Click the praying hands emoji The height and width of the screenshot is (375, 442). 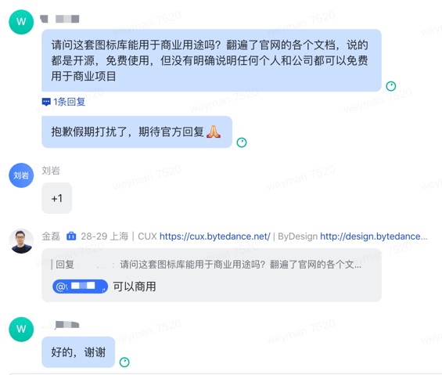pyautogui.click(x=214, y=132)
